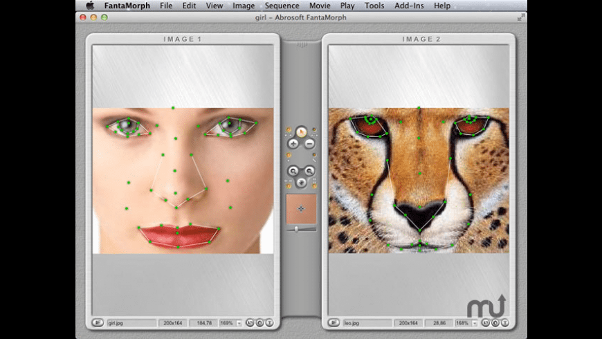Open the Movie menu

[320, 6]
